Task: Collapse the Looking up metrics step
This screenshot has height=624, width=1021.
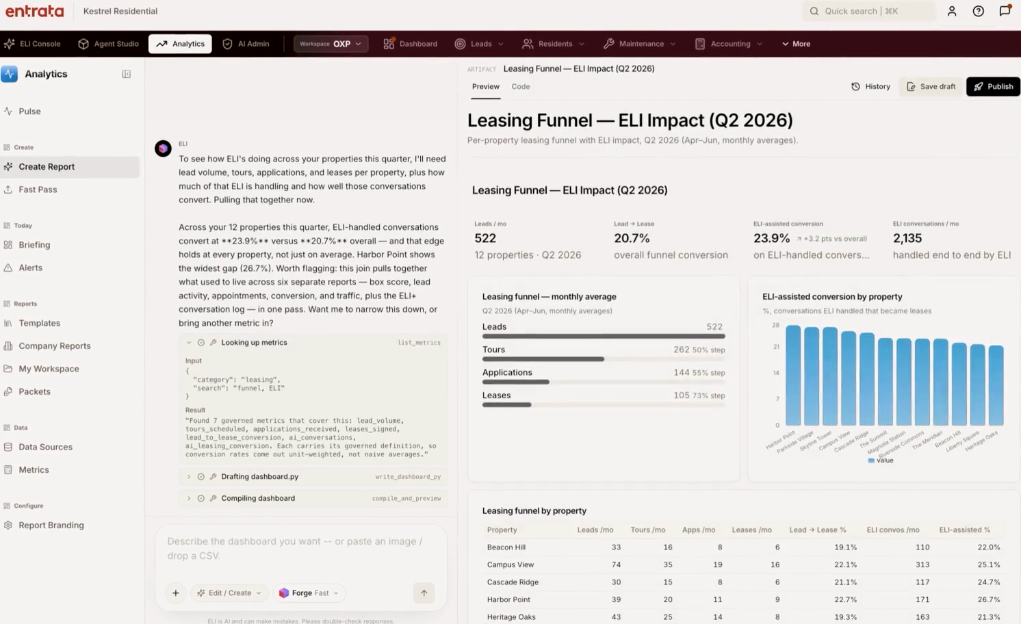Action: click(x=189, y=343)
